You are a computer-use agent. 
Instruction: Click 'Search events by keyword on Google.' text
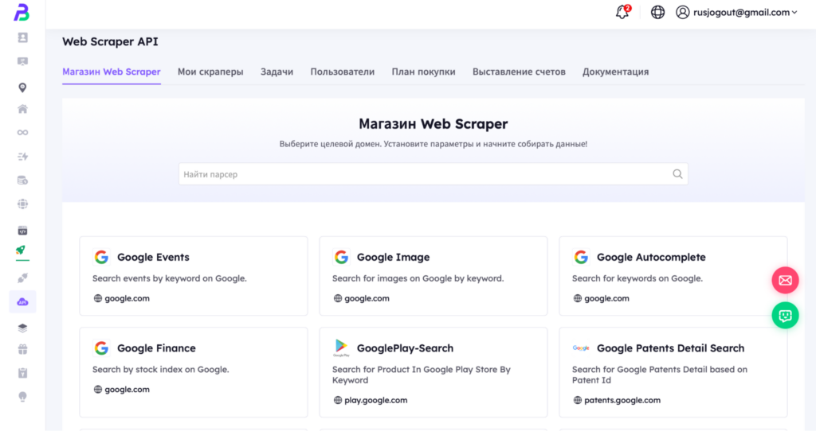tap(170, 278)
